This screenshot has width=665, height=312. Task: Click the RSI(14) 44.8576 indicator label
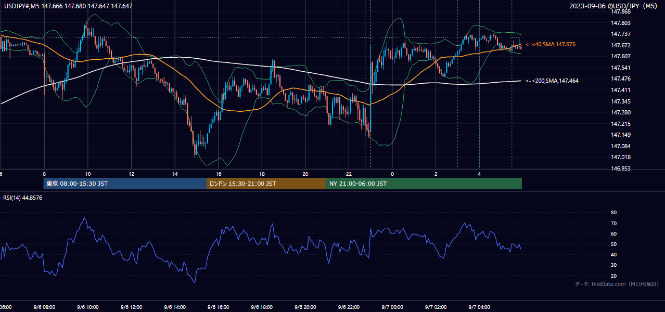pos(23,198)
